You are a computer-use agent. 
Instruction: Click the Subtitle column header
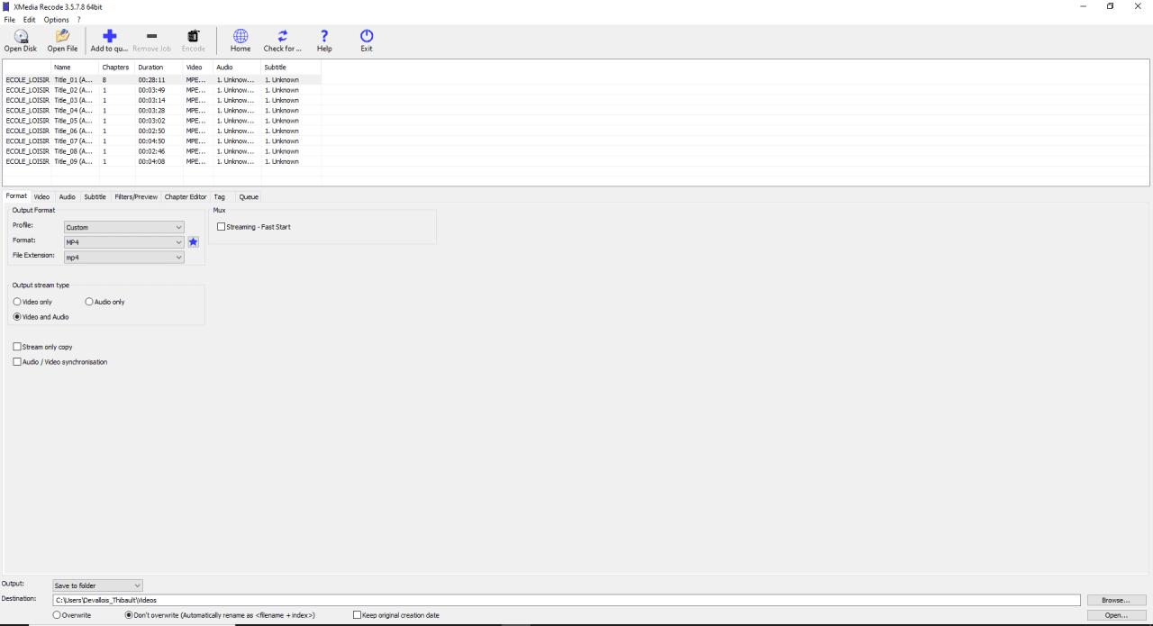(x=291, y=68)
